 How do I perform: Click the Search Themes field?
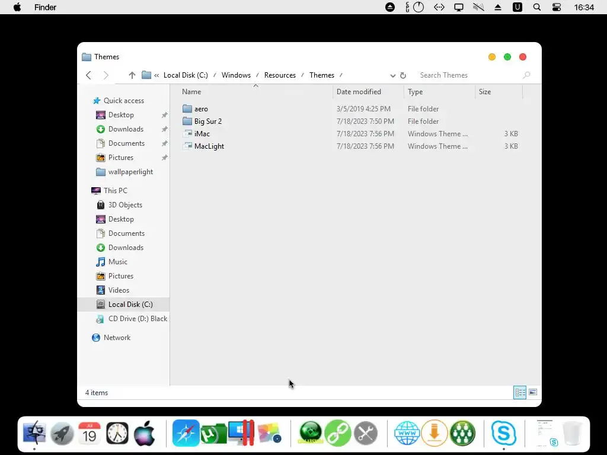point(468,75)
